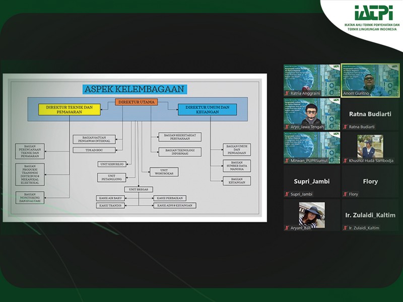
Task: Click the TIM AD HOC box
Action: point(94,150)
